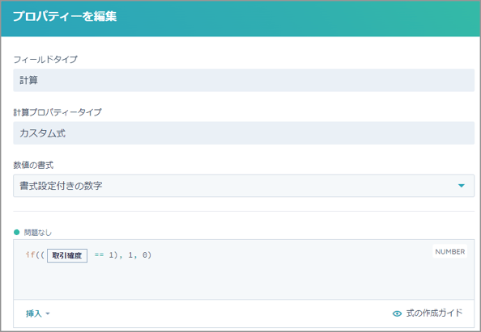This screenshot has height=332, width=481.
Task: Click the 問題なし status text
Action: (x=38, y=233)
